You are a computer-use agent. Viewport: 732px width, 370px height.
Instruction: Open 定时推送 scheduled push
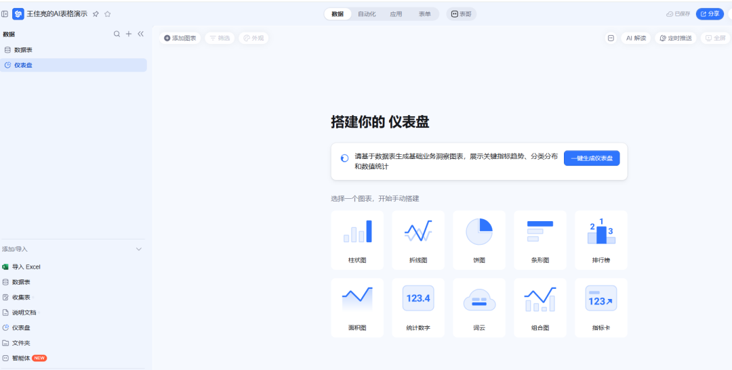676,38
